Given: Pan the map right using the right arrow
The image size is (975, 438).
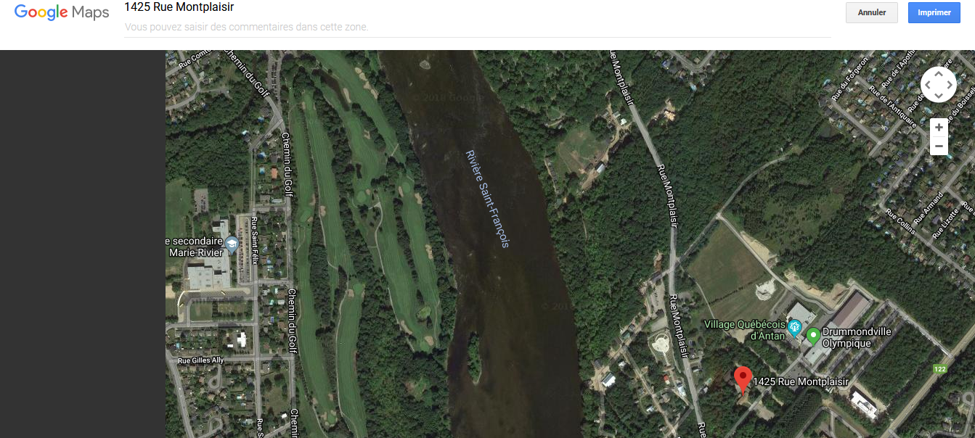Looking at the screenshot, I should [950, 85].
